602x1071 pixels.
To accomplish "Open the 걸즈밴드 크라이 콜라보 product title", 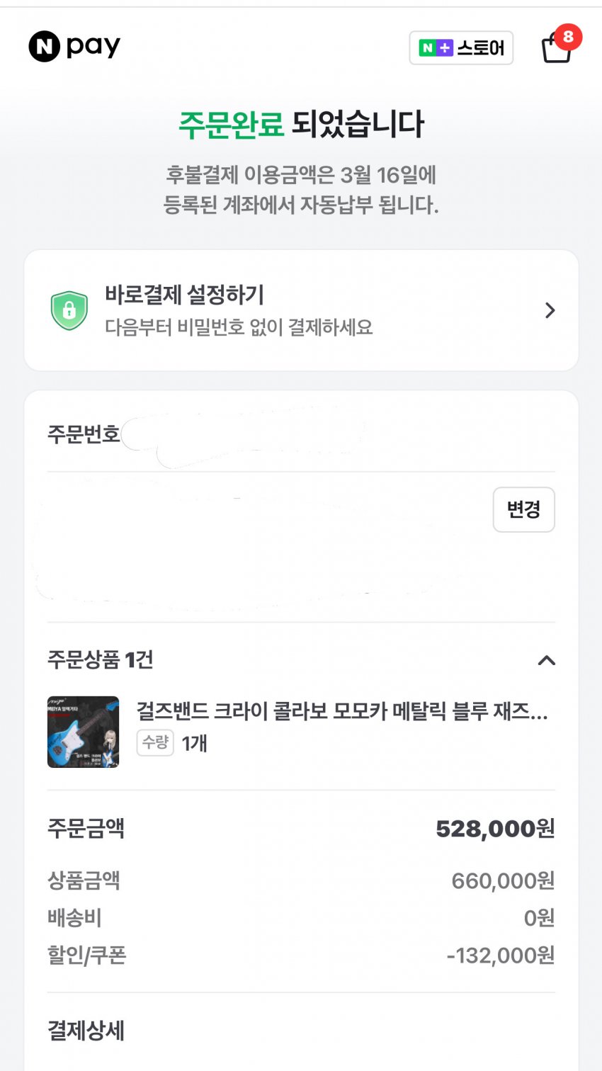I will pos(341,711).
